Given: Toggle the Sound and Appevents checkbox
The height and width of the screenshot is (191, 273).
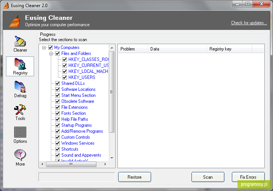Looking at the screenshot, I should pos(58,155).
